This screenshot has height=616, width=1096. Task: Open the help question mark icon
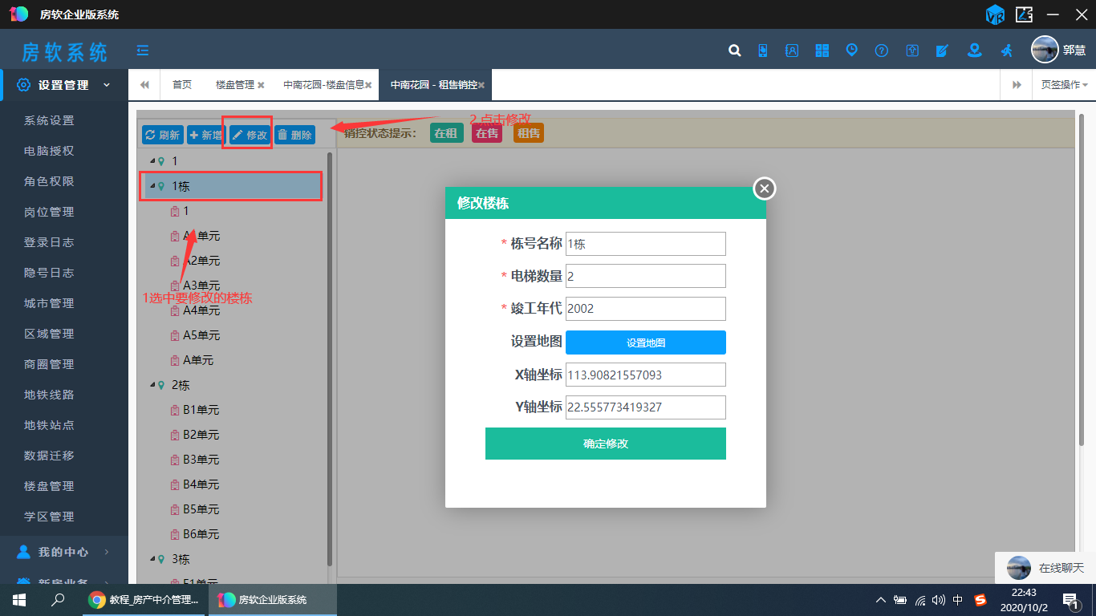pos(882,51)
